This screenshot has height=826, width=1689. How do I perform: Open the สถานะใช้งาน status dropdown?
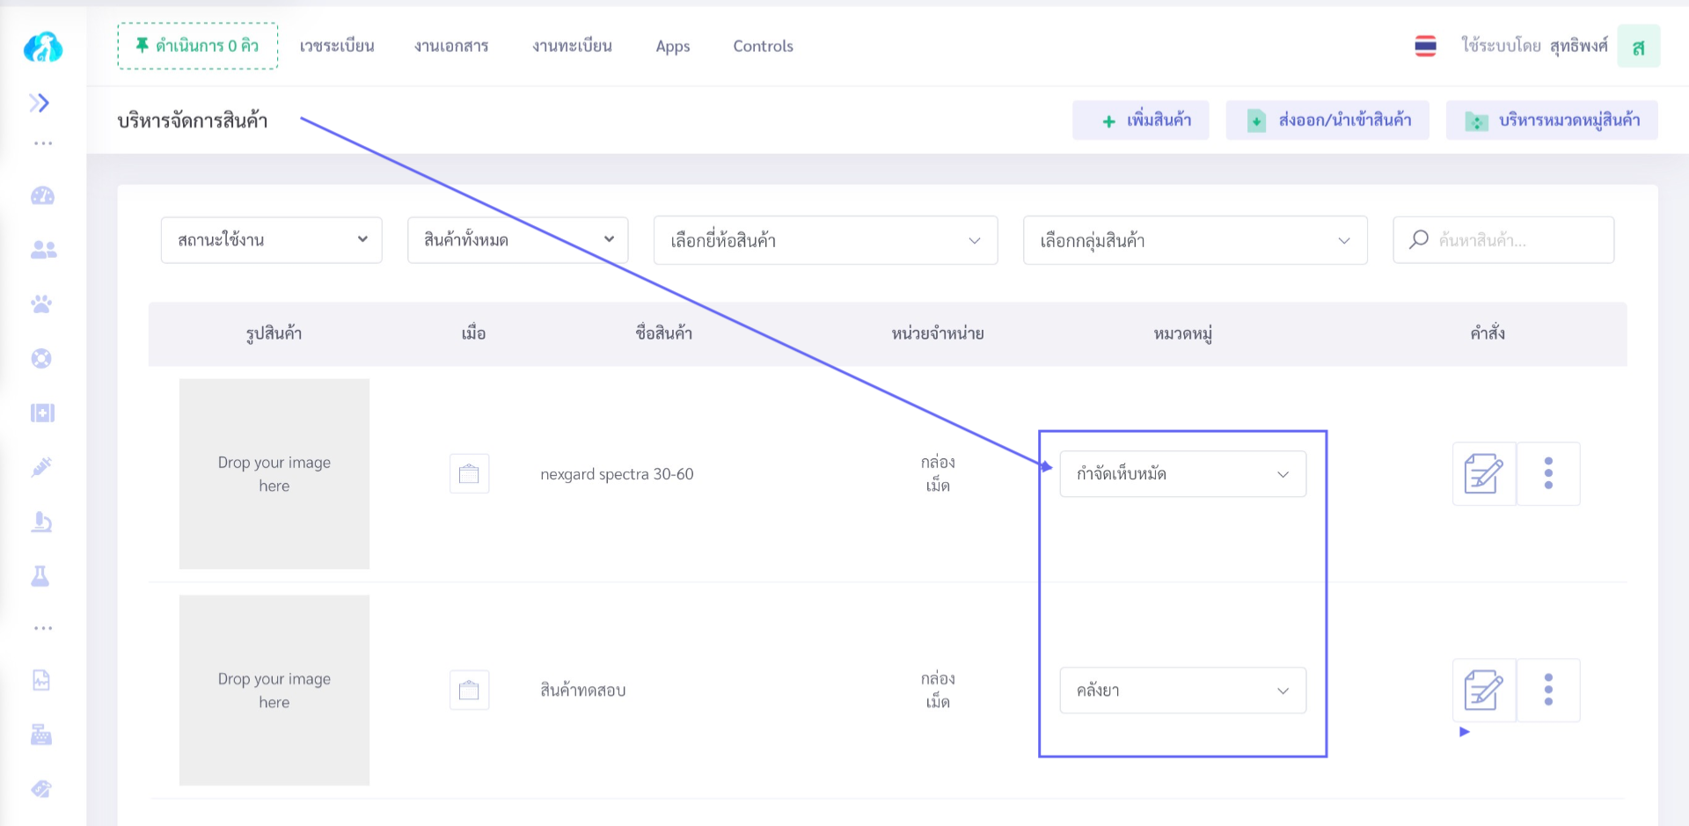click(271, 240)
